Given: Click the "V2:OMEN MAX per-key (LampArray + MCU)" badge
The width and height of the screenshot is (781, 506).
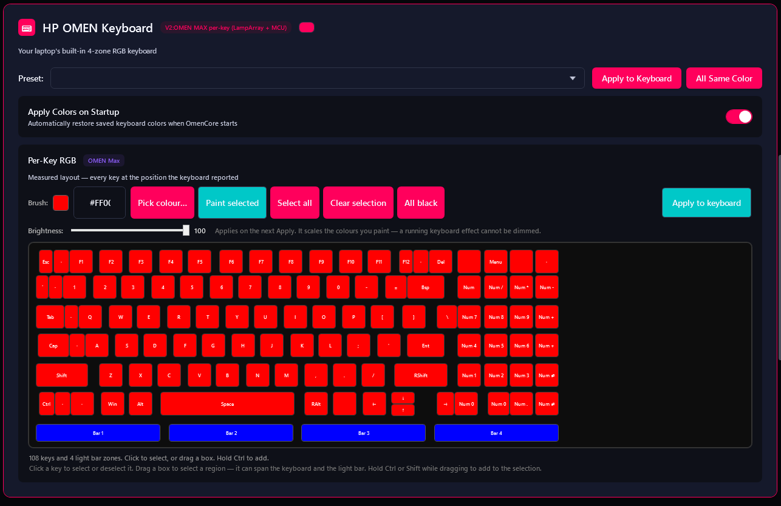Looking at the screenshot, I should tap(226, 27).
